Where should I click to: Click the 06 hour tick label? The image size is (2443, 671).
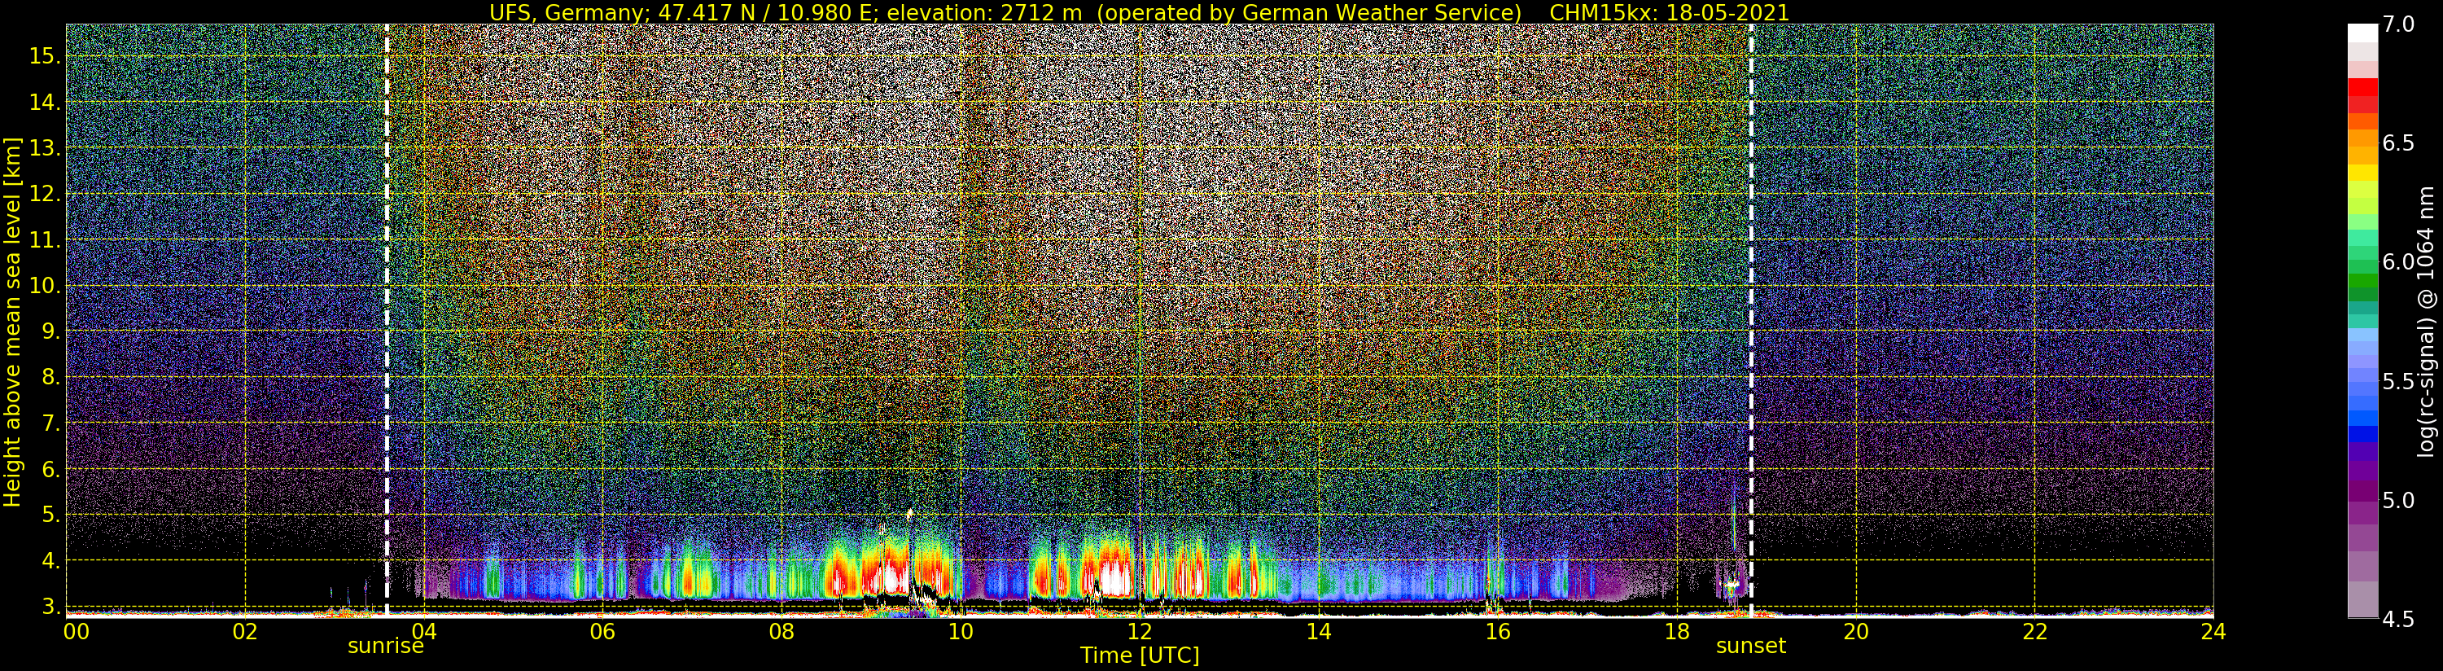coord(602,631)
